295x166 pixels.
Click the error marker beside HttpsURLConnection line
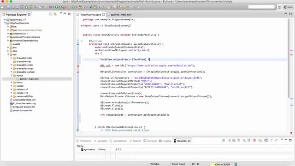point(78,72)
